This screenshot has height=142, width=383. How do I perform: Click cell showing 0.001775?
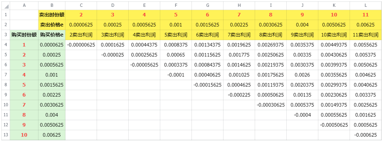click(x=239, y=55)
